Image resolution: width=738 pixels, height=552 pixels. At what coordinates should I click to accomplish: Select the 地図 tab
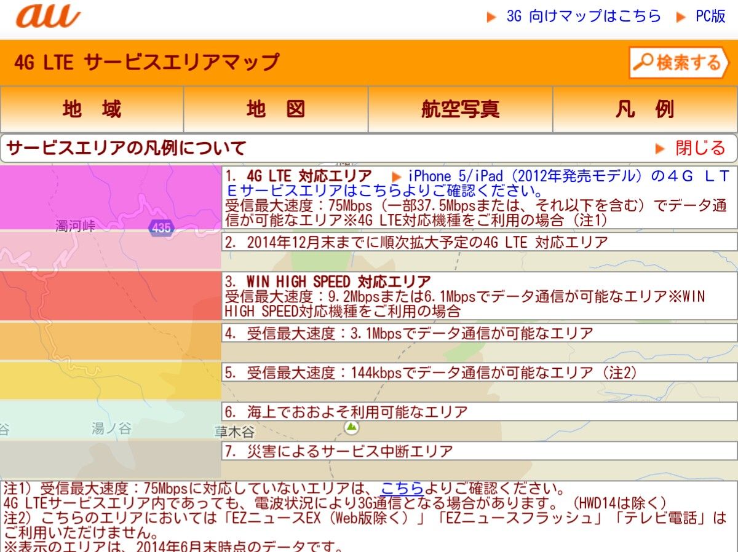click(x=276, y=109)
